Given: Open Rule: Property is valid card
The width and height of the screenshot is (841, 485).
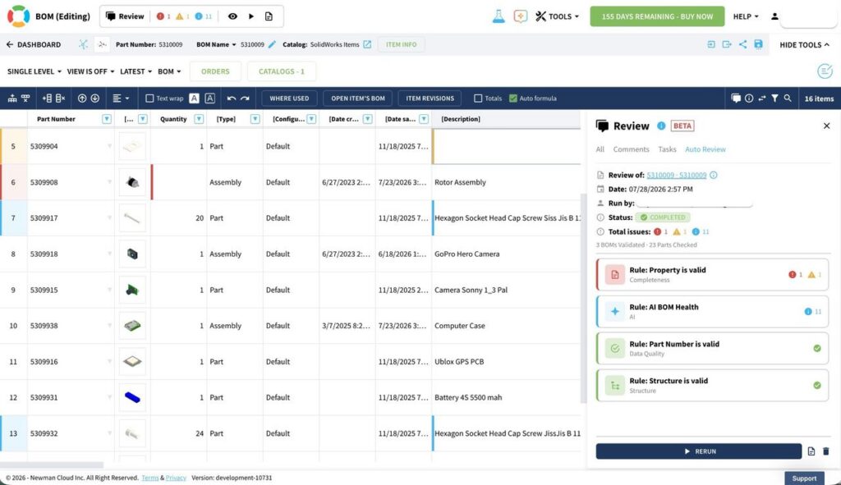Looking at the screenshot, I should tap(712, 274).
